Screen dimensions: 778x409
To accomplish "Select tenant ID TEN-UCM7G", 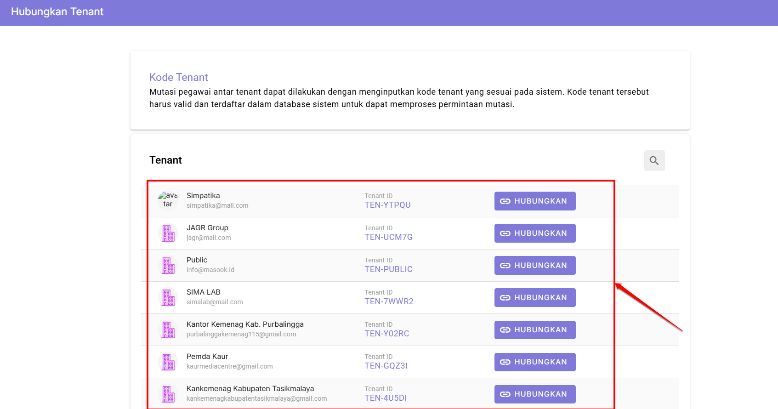I will pyautogui.click(x=389, y=237).
